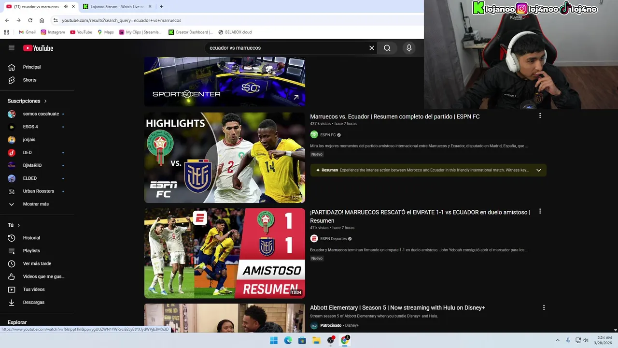
Task: Open the AMISTOSO RESUMEN 1-1 thumbnail
Action: tap(225, 253)
